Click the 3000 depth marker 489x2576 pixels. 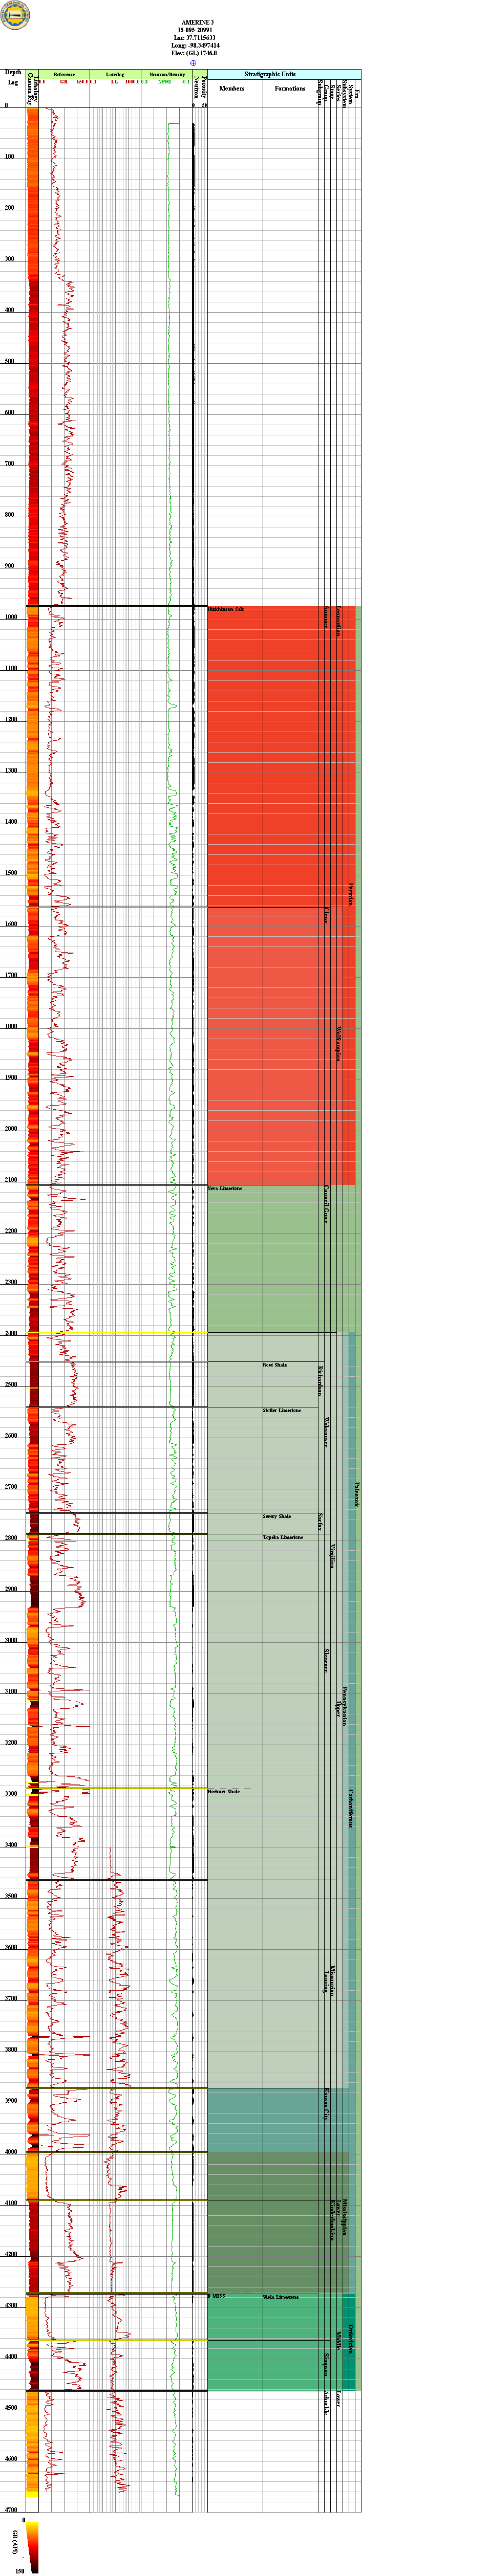pyautogui.click(x=10, y=1641)
